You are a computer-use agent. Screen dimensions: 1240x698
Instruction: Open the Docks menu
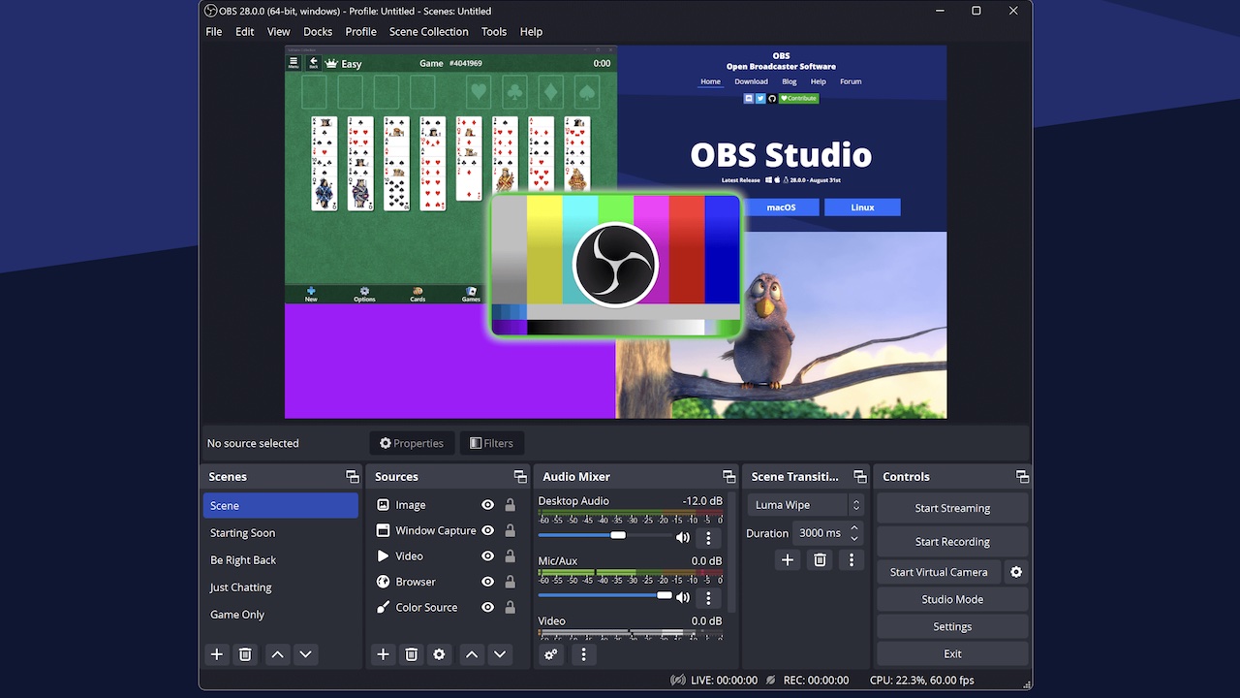[x=318, y=31]
